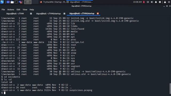Click the file size 16384
Viewport: 171px width, 96px height.
(x=49, y=29)
